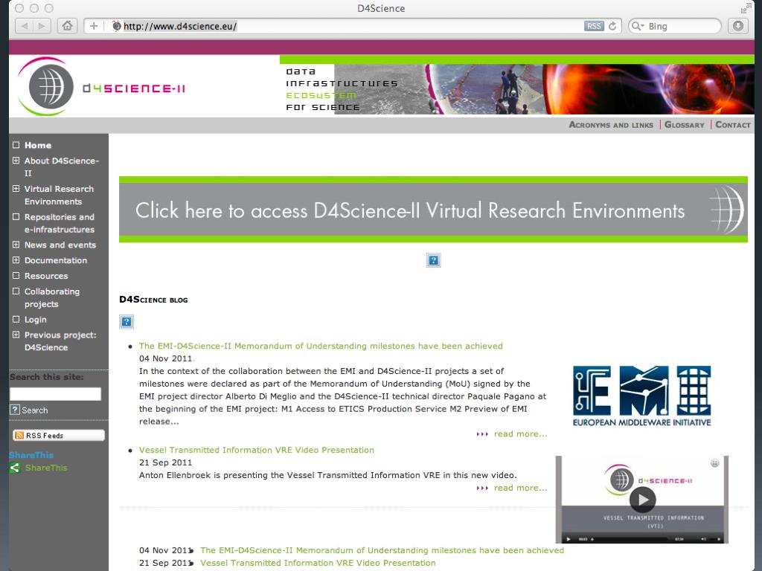Click the small play control in video bar
This screenshot has height=571, width=762.
569,539
